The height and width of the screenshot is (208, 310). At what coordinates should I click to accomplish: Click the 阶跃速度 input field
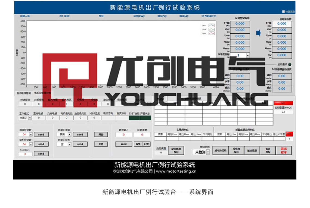142,135
